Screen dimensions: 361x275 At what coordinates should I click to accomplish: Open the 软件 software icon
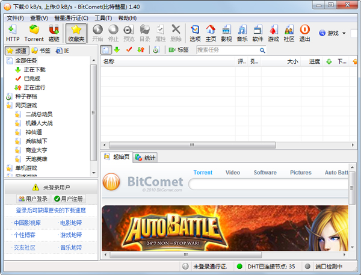[258, 33]
